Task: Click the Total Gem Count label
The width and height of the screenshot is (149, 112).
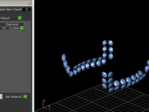Action: click(x=11, y=9)
